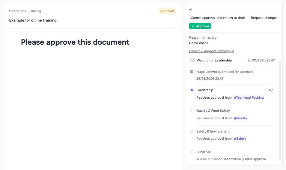Click the @Teamlead Packing mention tag

tap(249, 97)
